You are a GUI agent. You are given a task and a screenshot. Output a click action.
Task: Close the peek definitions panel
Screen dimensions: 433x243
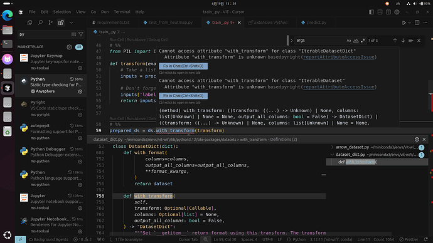[x=424, y=140]
